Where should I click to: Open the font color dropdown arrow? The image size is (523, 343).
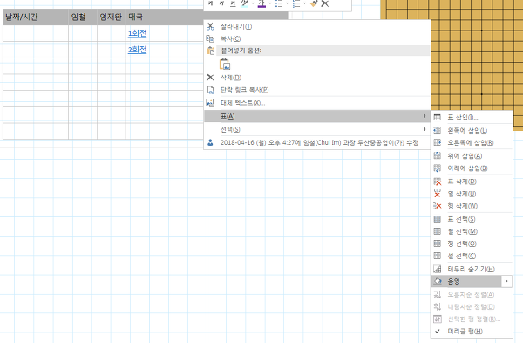270,3
